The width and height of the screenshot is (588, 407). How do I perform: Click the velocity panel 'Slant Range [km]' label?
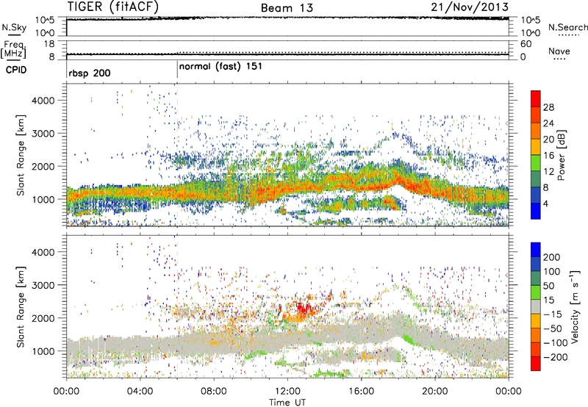(x=21, y=307)
